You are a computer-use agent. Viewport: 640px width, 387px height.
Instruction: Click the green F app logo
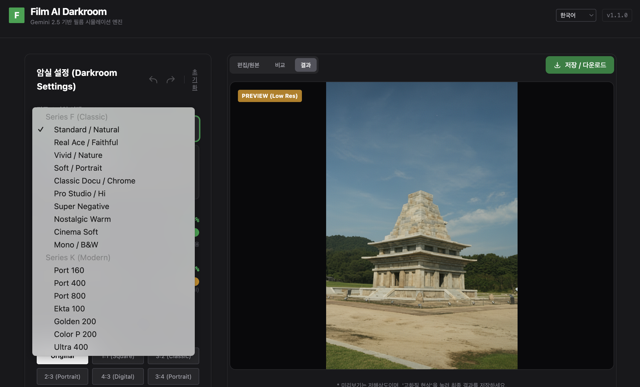[16, 15]
